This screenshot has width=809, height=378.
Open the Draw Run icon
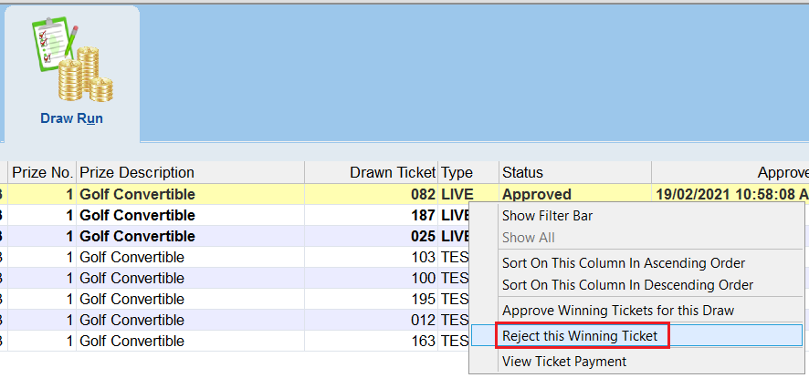tap(72, 58)
